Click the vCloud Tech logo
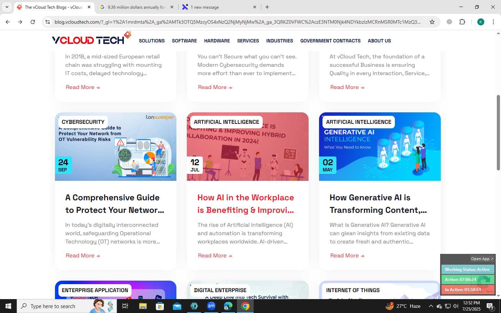This screenshot has height=313, width=501. point(92,38)
